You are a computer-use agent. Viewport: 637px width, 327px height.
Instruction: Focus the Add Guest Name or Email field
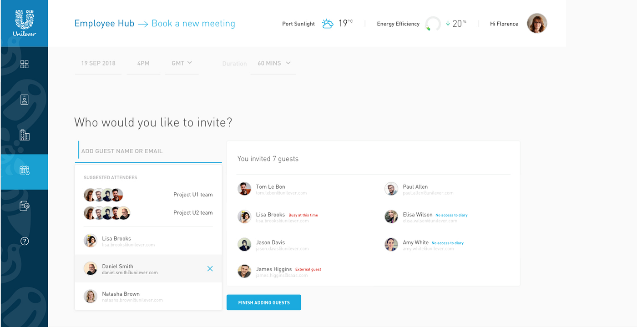(x=148, y=151)
